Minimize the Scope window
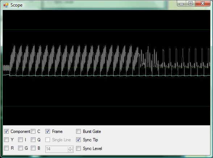 pos(181,3)
